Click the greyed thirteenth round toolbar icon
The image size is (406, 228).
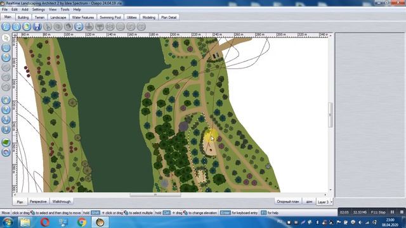tap(131, 27)
